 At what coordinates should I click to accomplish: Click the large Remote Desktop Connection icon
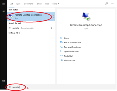(x=86, y=16)
